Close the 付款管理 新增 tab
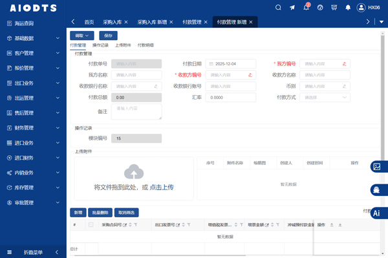This screenshot has width=388, height=258. pyautogui.click(x=251, y=22)
